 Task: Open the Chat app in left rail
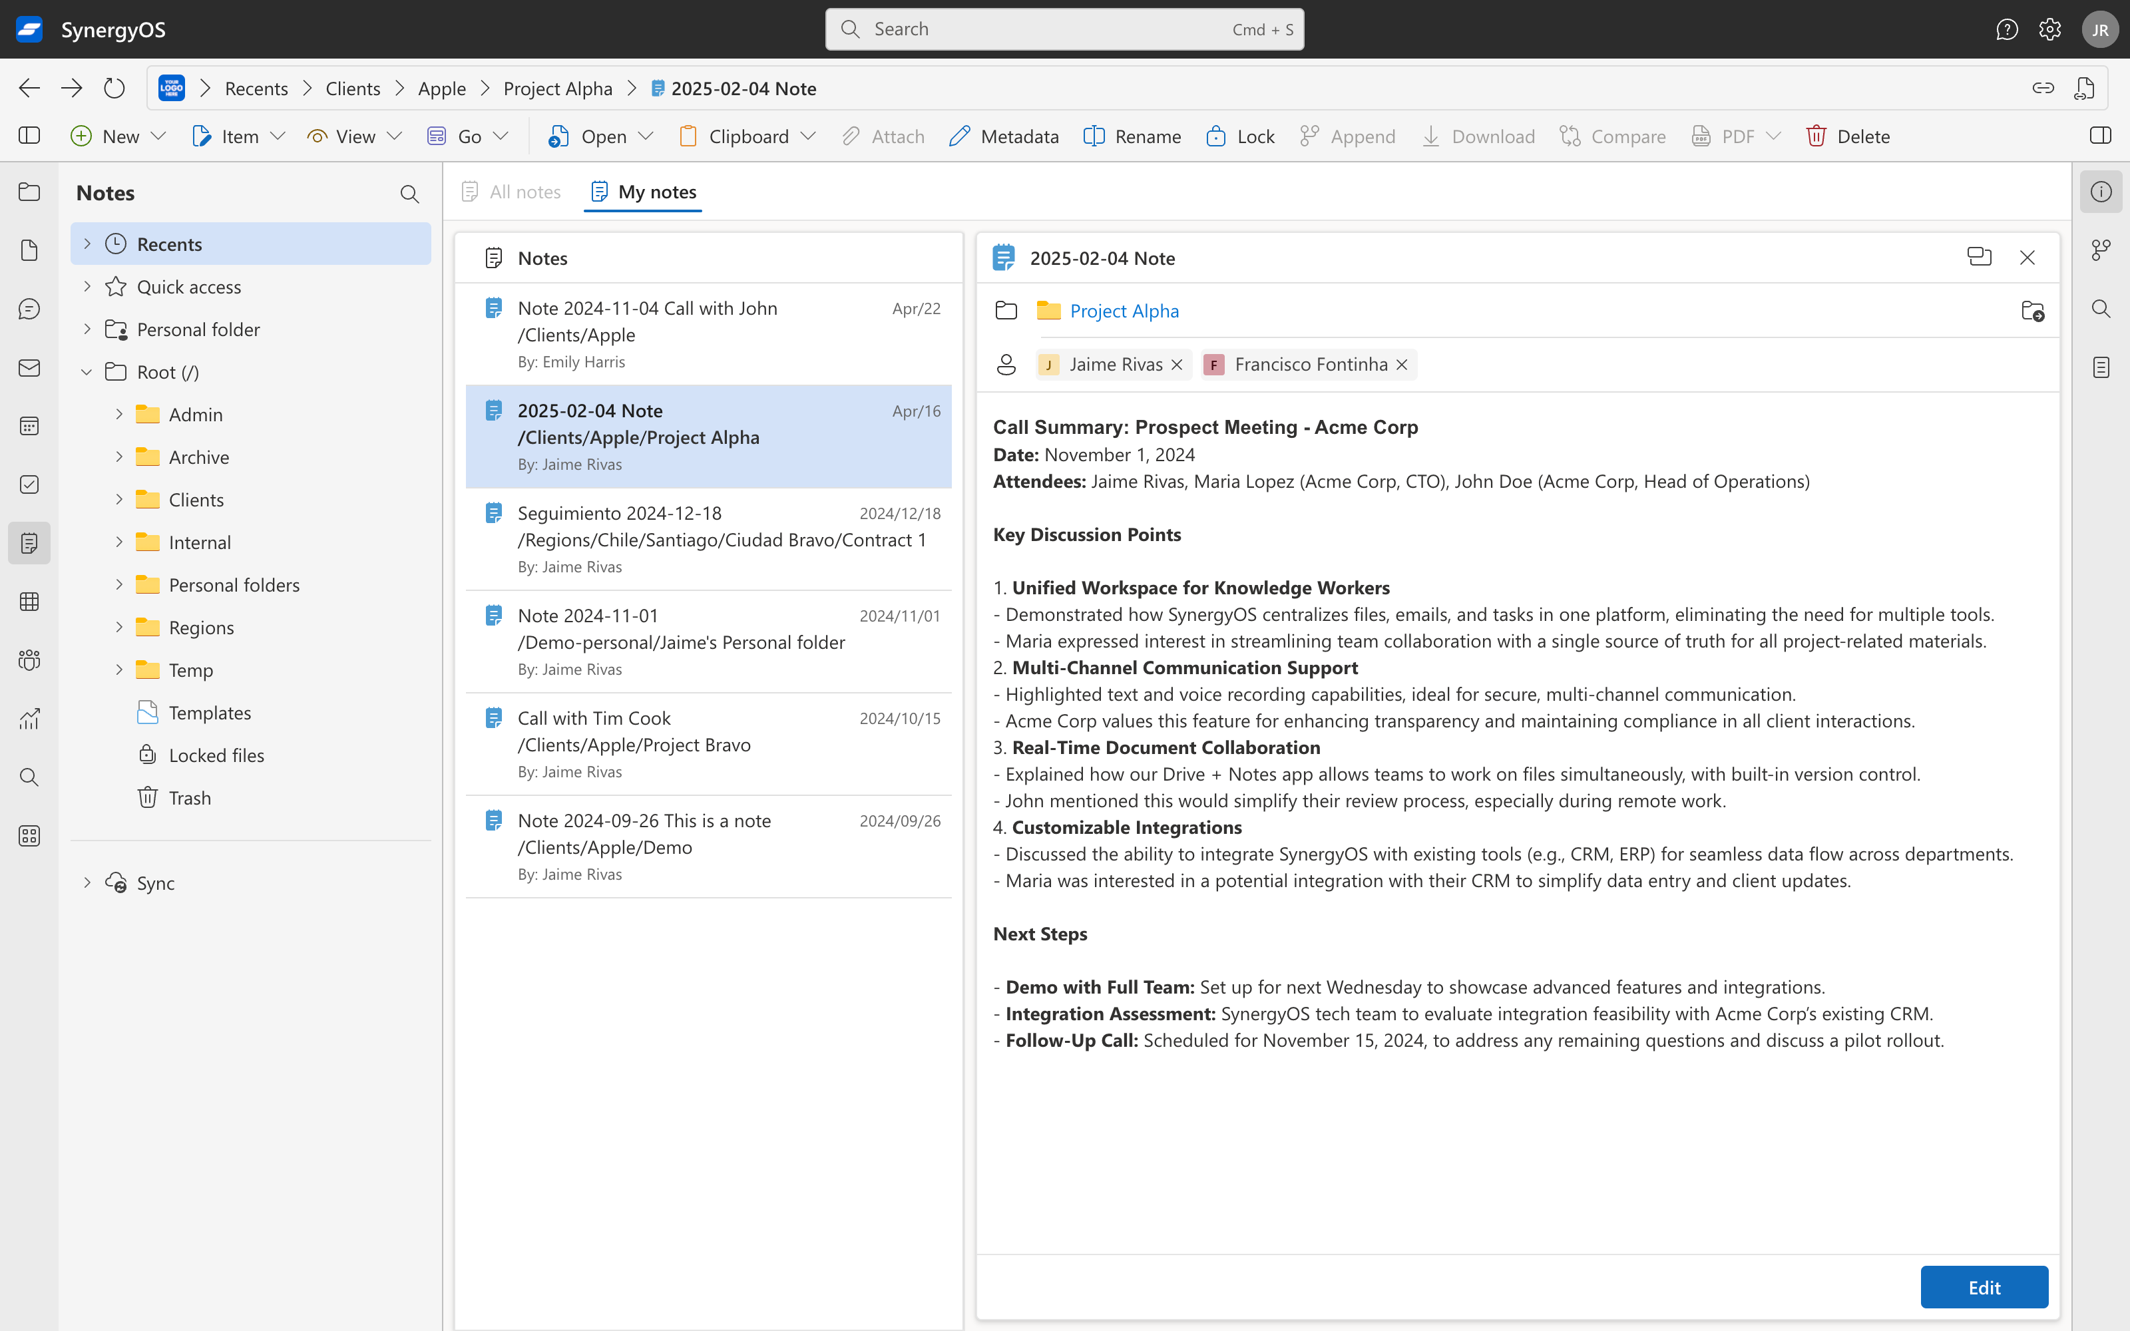click(x=29, y=309)
